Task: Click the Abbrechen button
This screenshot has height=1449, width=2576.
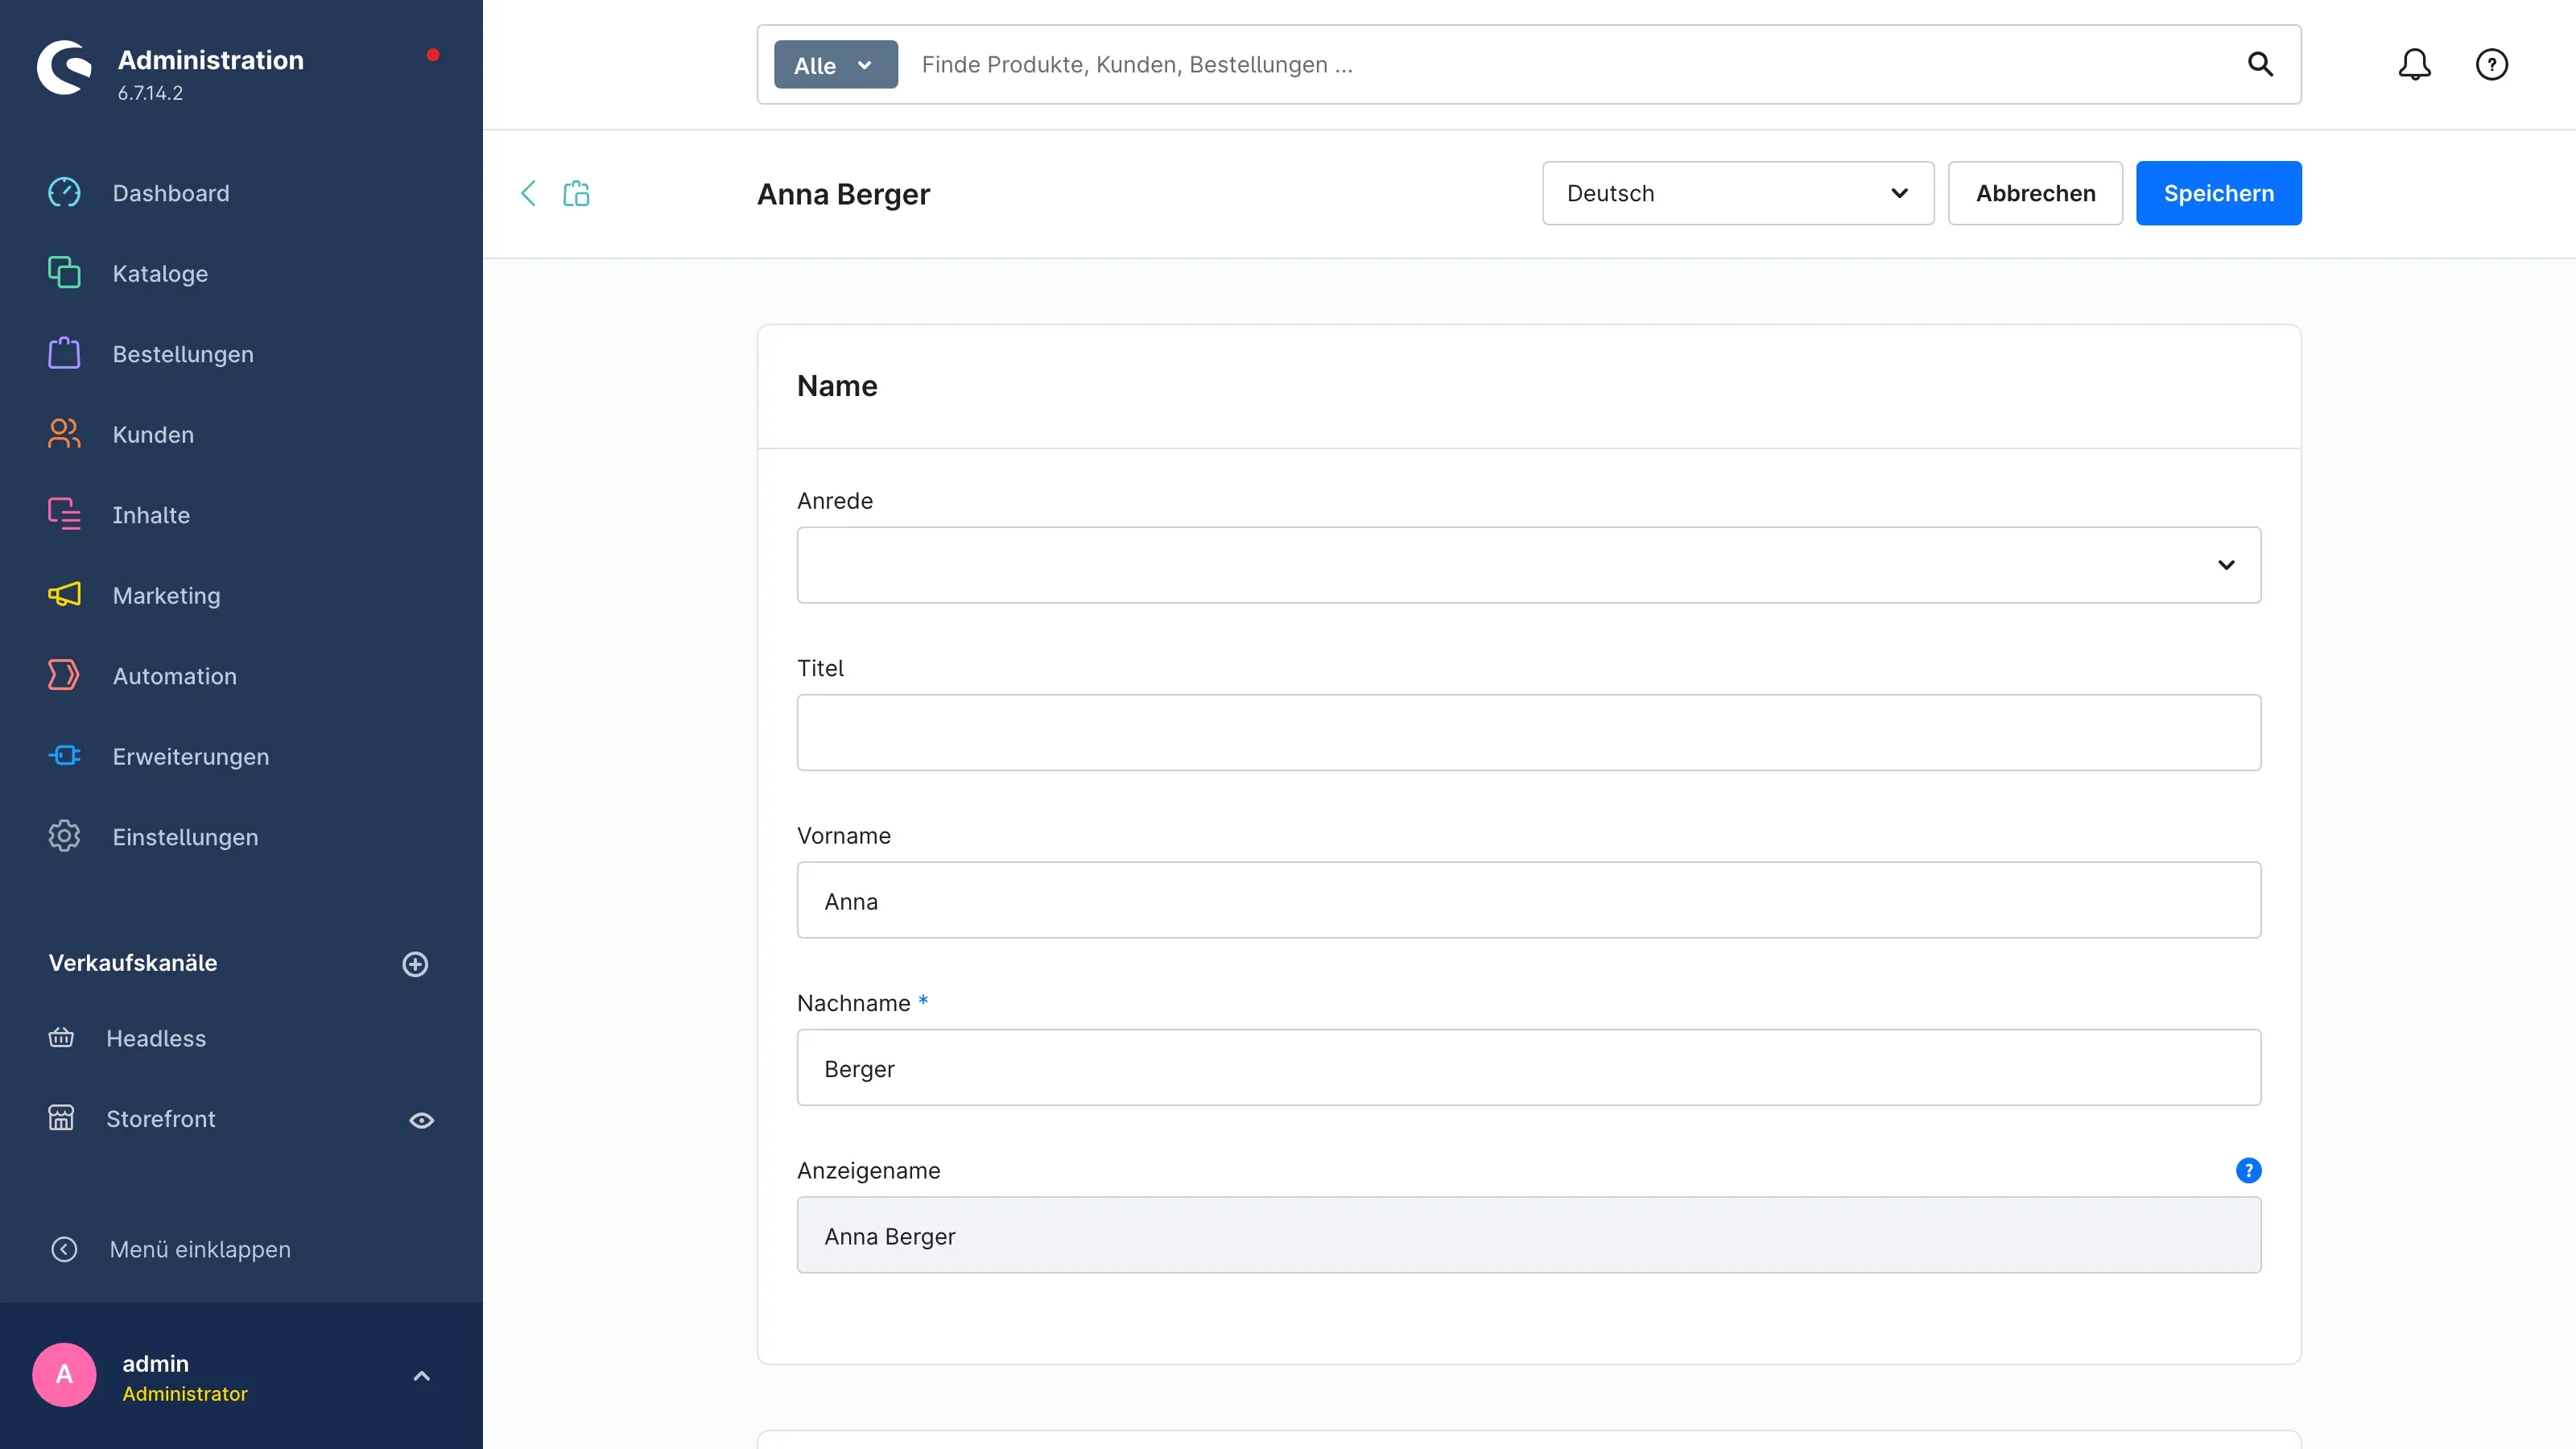Action: click(2035, 193)
